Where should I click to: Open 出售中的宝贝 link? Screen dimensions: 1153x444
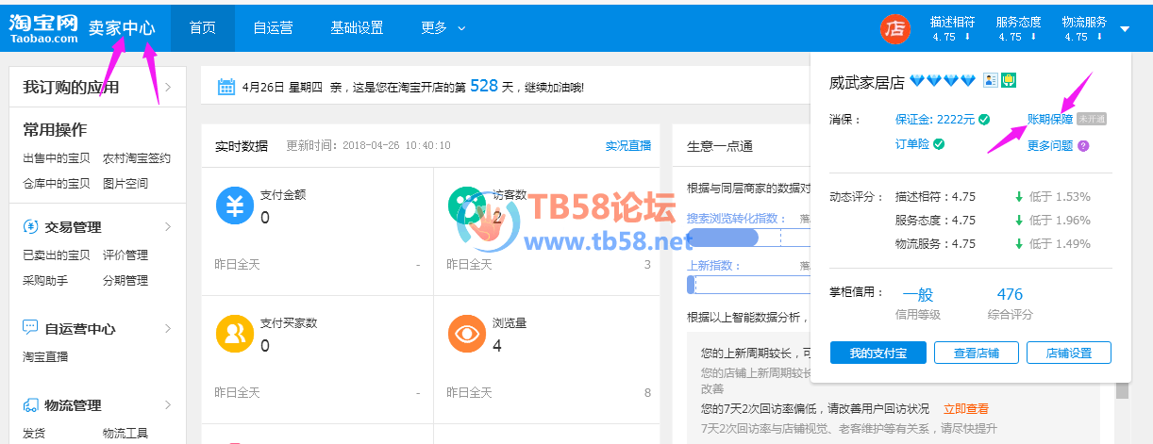tap(57, 158)
